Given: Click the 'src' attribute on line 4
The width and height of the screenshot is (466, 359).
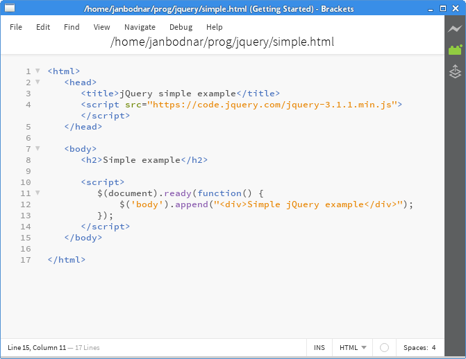Looking at the screenshot, I should click(133, 105).
